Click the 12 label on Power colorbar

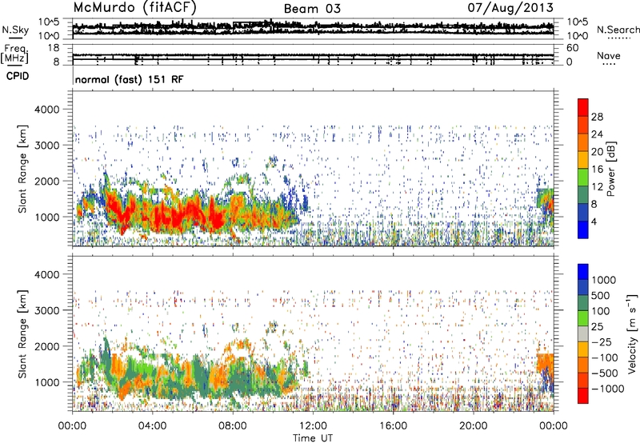[x=597, y=187]
